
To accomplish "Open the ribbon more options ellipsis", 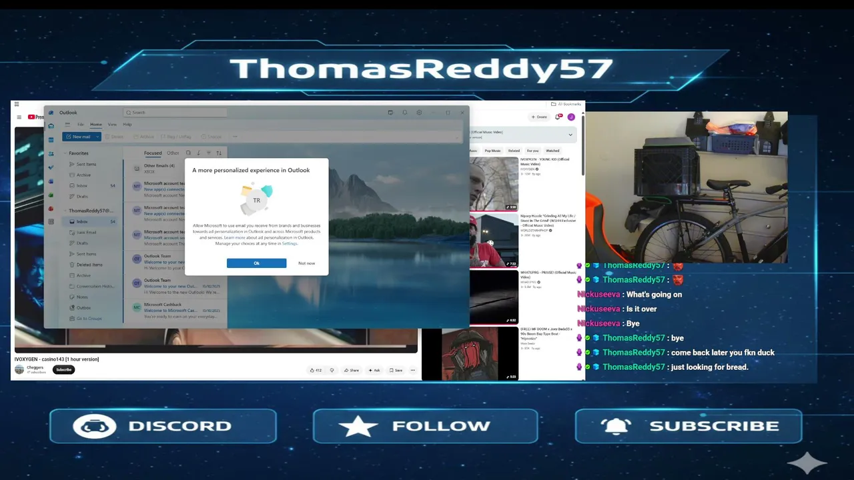I will click(x=234, y=137).
